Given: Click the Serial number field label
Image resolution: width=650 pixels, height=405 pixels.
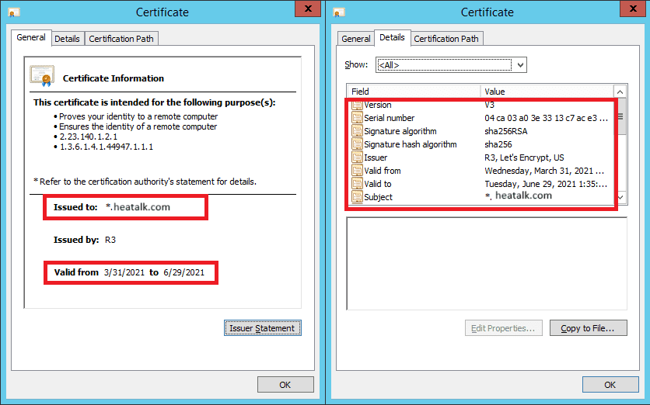Looking at the screenshot, I should pyautogui.click(x=389, y=118).
